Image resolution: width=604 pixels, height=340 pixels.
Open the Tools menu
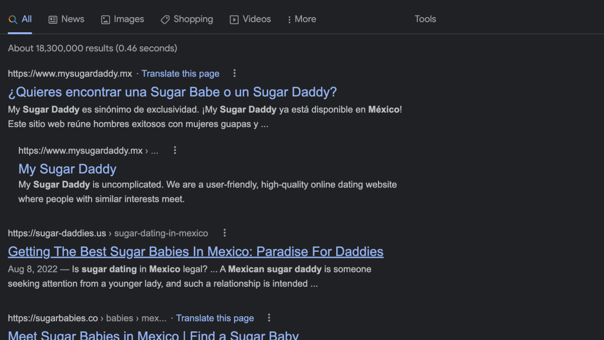(x=425, y=19)
